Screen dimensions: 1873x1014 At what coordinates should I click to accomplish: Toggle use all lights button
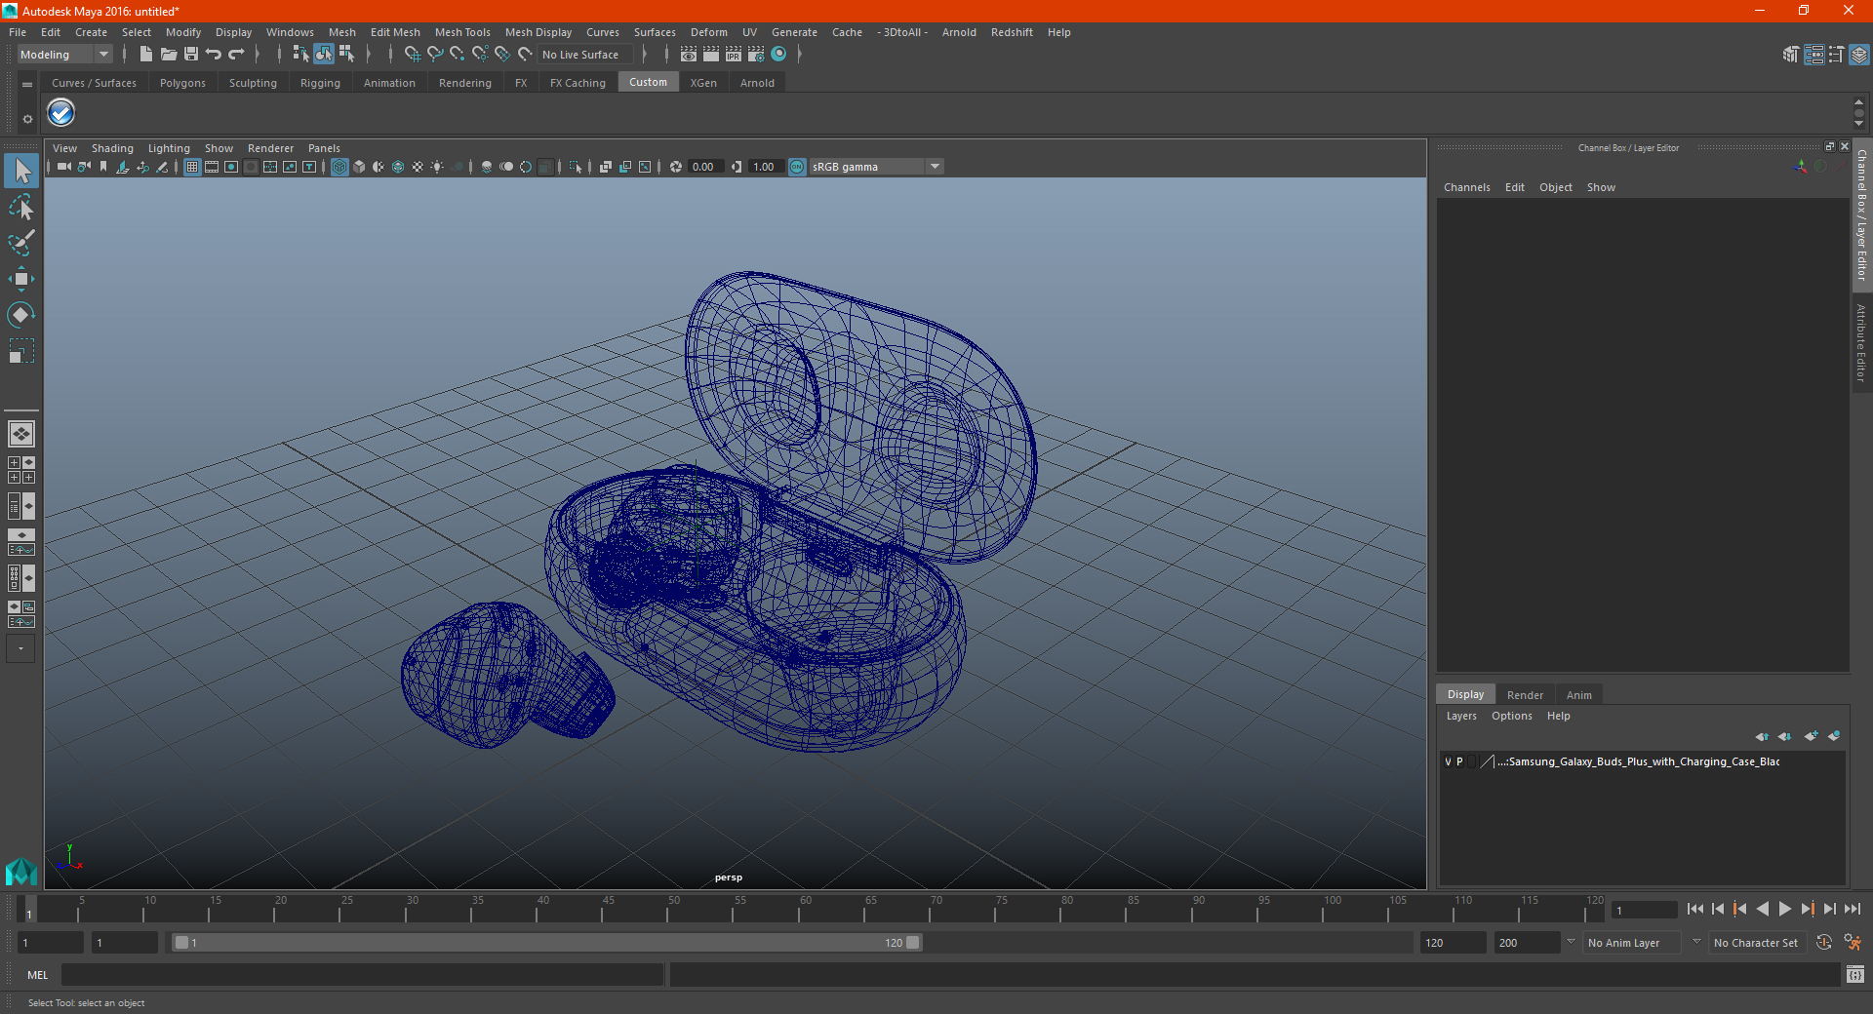(x=437, y=167)
